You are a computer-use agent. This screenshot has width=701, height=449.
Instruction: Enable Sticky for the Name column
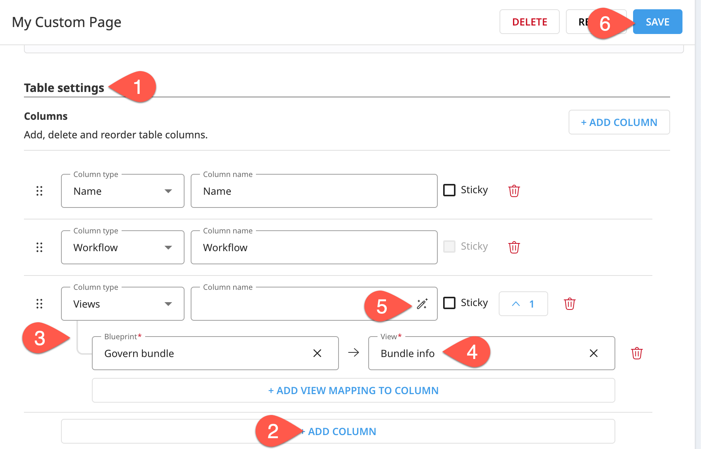click(x=449, y=189)
